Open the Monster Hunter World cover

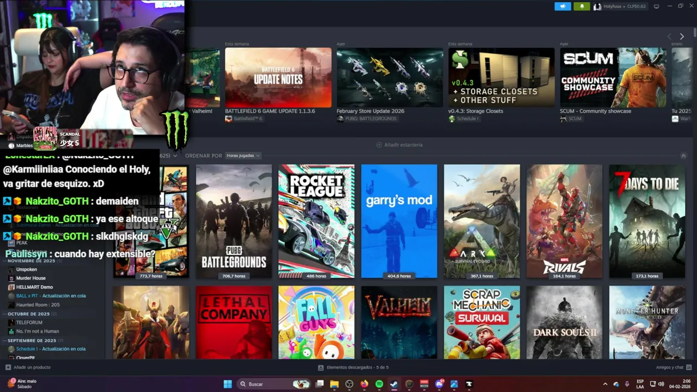(647, 322)
